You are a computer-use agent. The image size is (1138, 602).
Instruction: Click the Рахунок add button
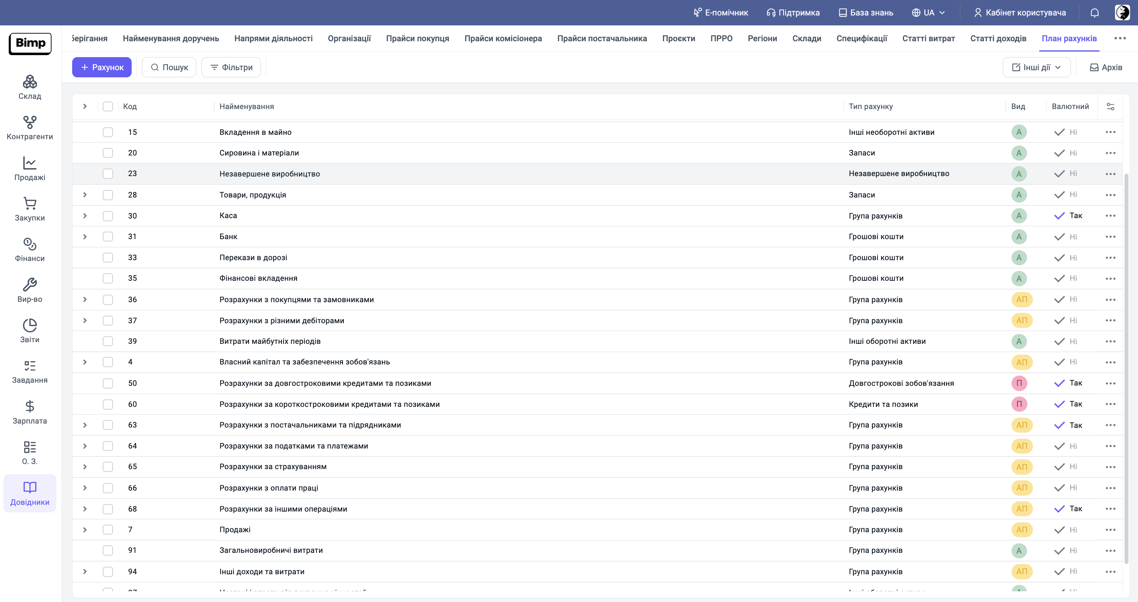[x=102, y=67]
